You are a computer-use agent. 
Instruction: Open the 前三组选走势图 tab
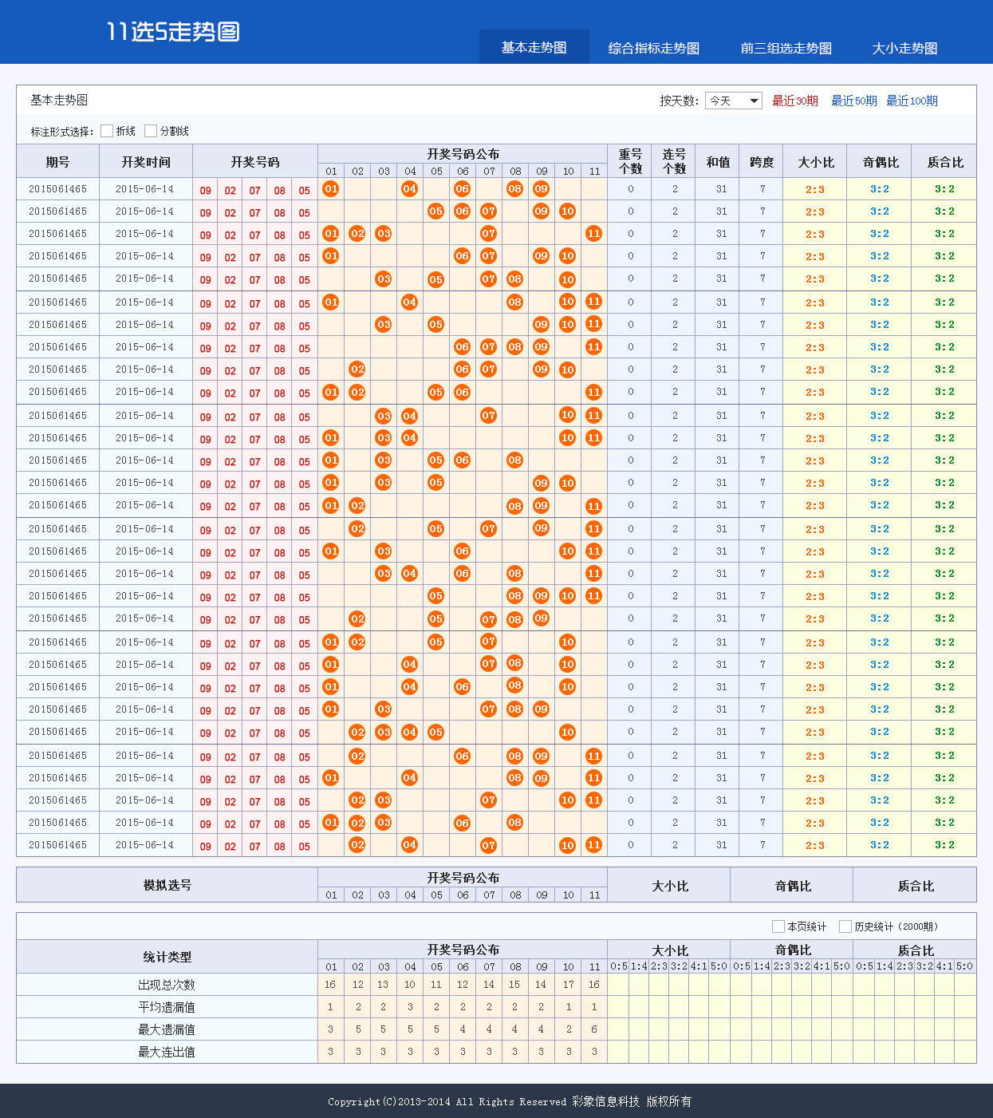tap(786, 48)
